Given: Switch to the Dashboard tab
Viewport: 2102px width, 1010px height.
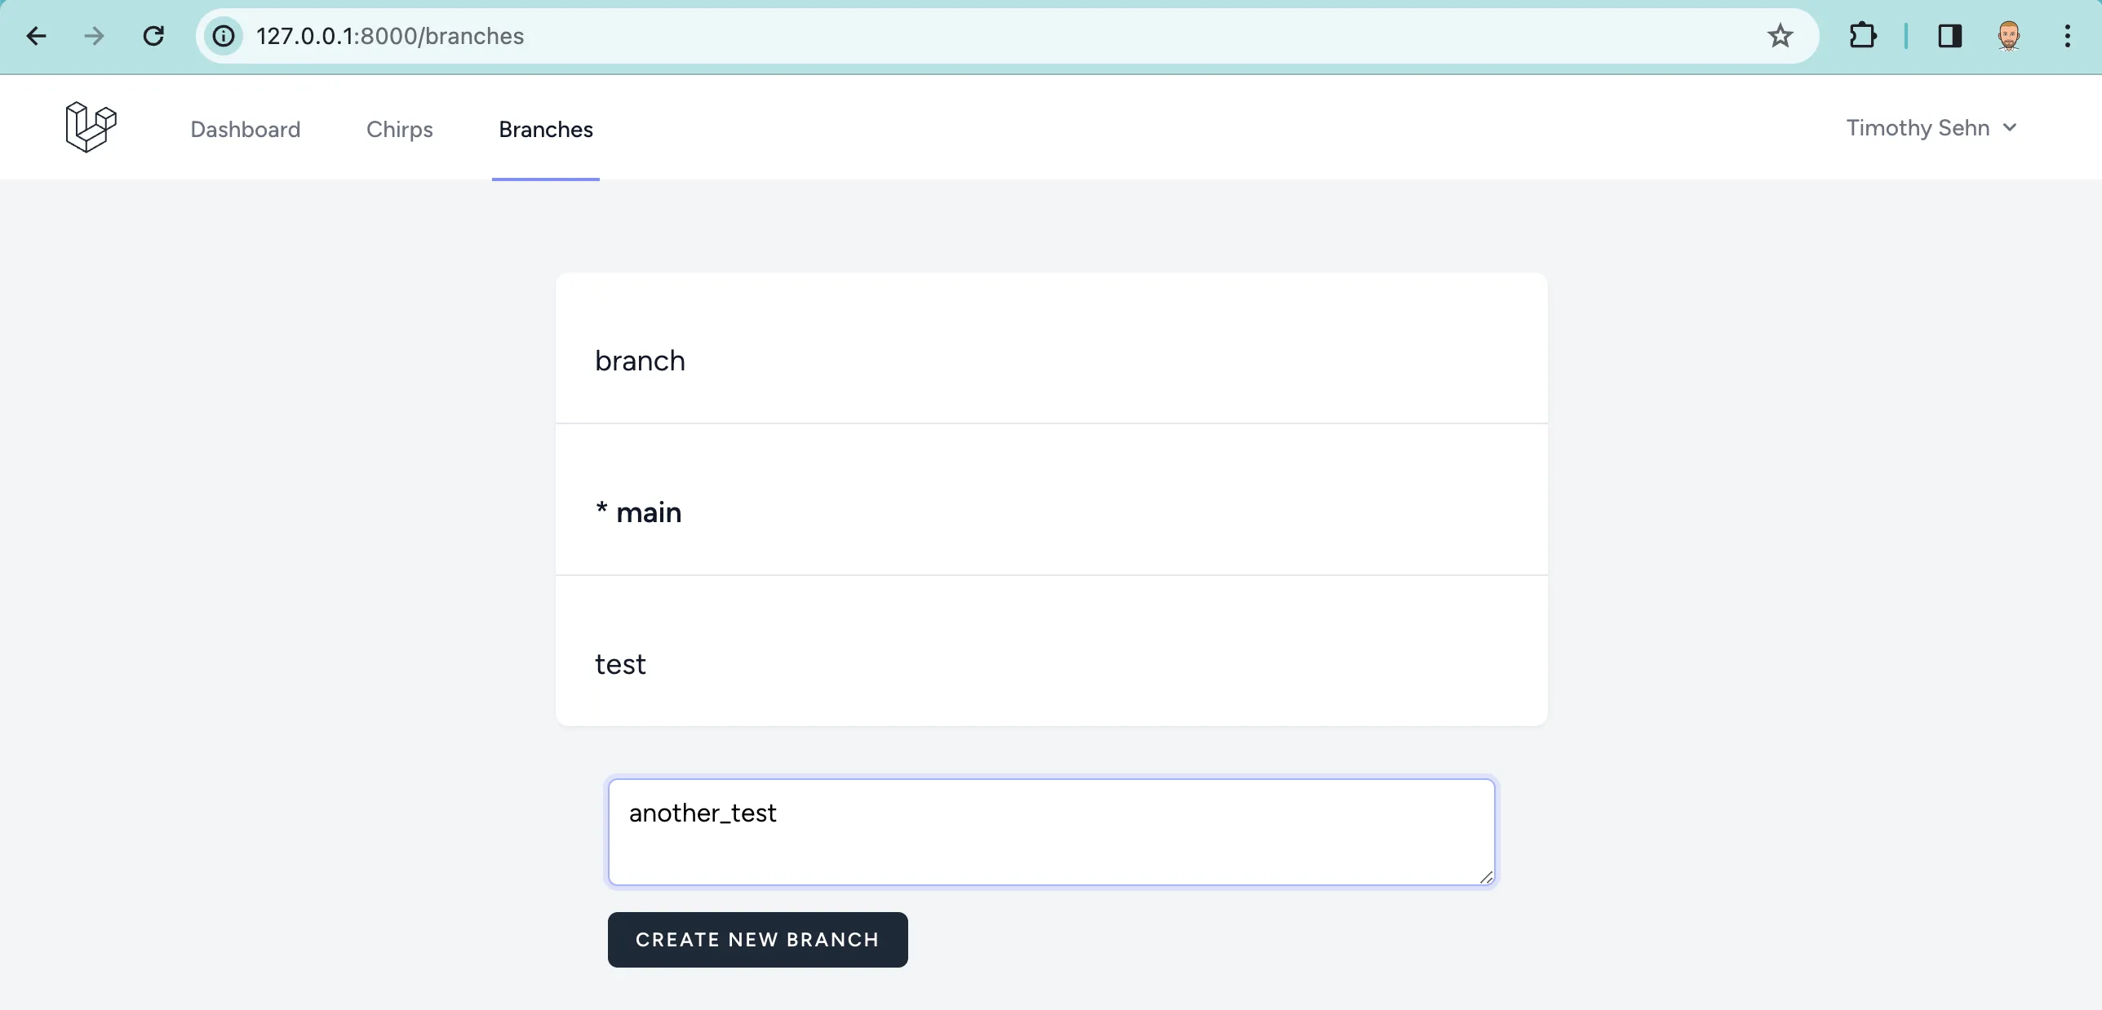Looking at the screenshot, I should (x=245, y=129).
